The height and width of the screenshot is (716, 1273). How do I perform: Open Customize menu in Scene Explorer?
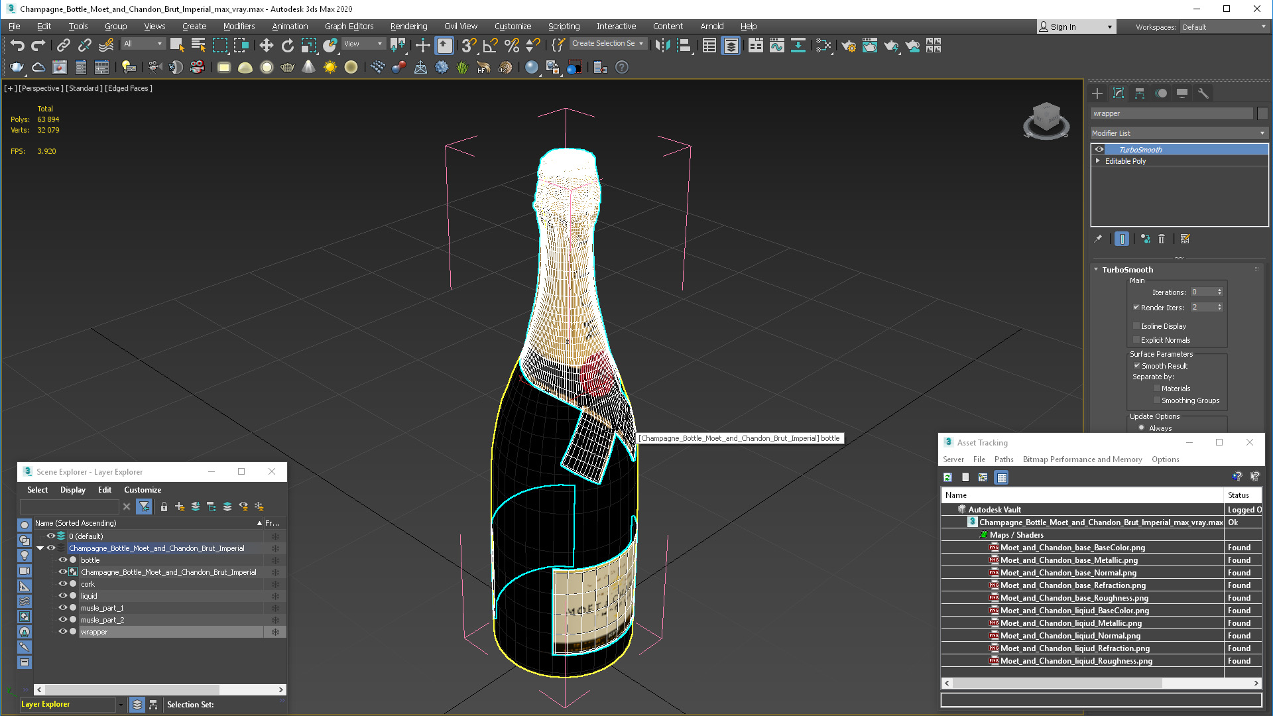click(143, 490)
